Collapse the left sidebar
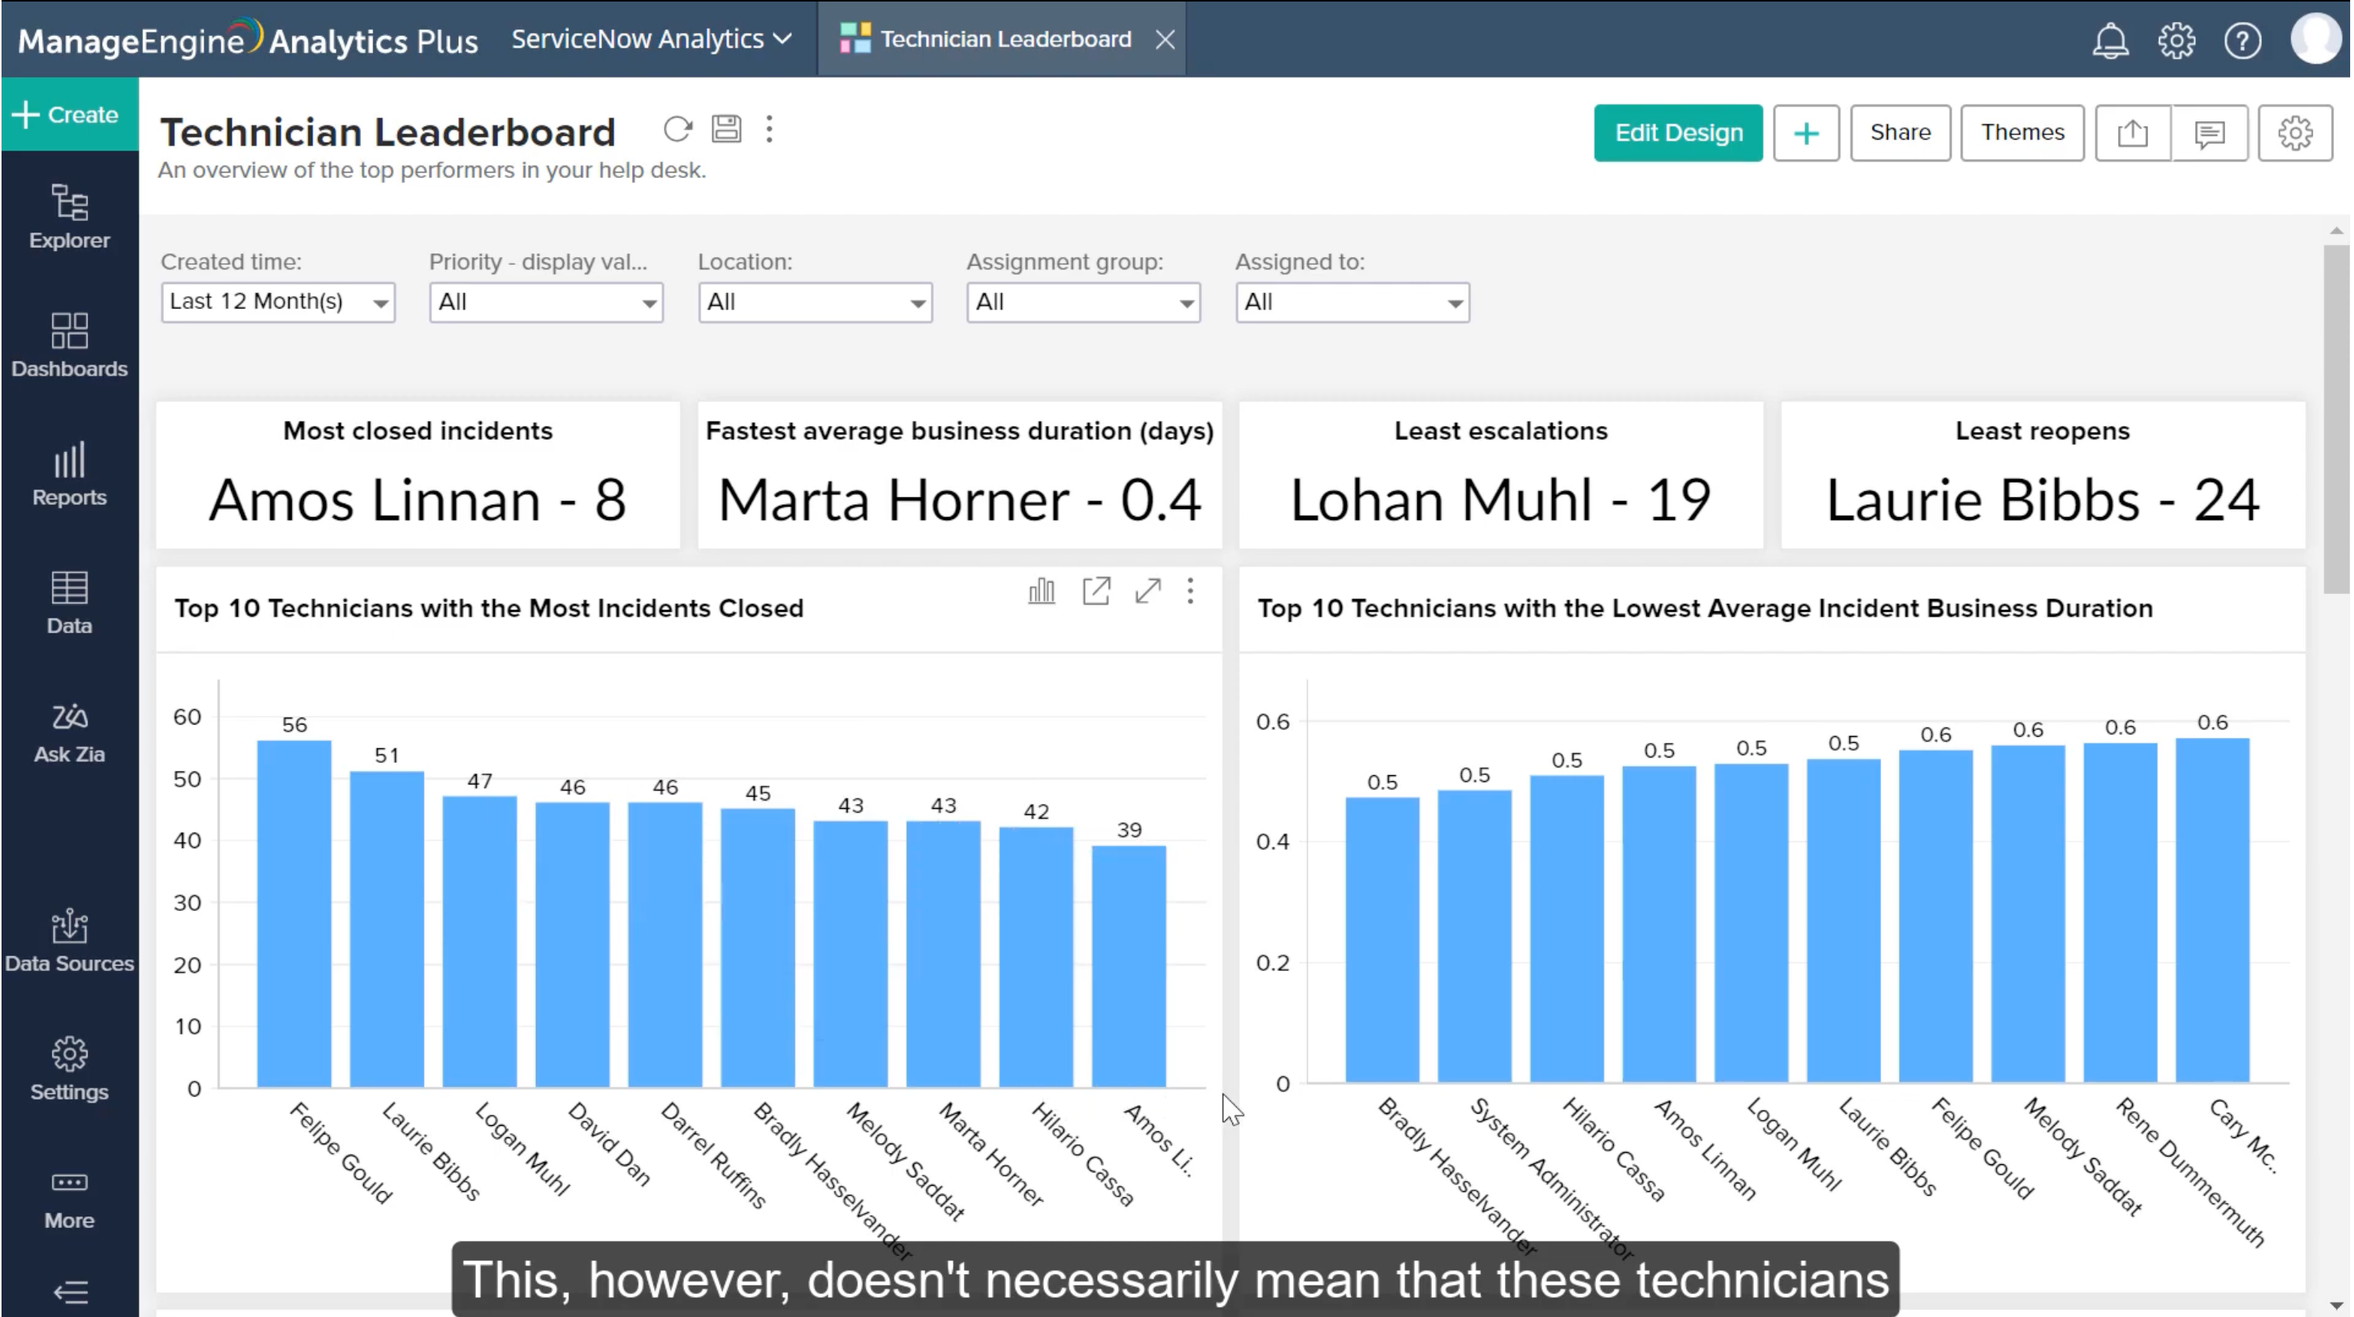The width and height of the screenshot is (2354, 1317). [x=69, y=1292]
